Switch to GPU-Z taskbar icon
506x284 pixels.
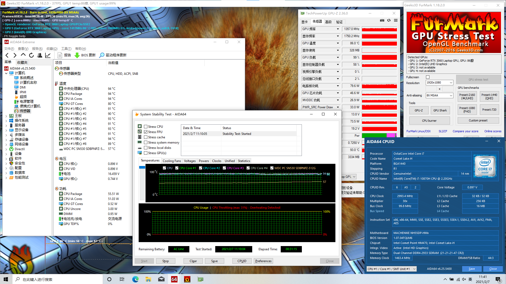[200, 279]
